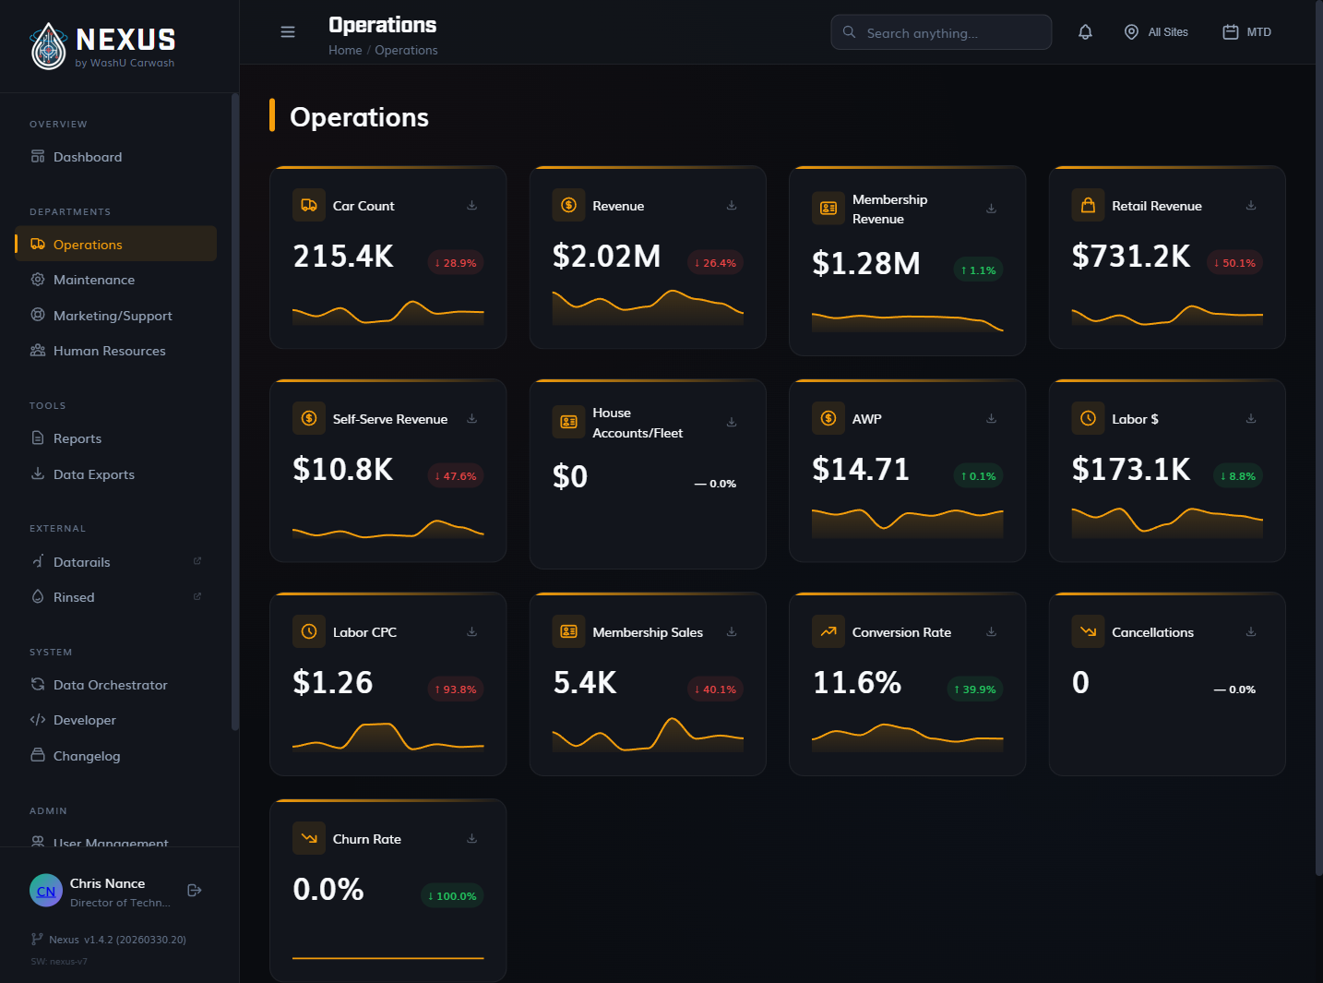Download the AWP card data
Image resolution: width=1323 pixels, height=983 pixels.
[991, 418]
